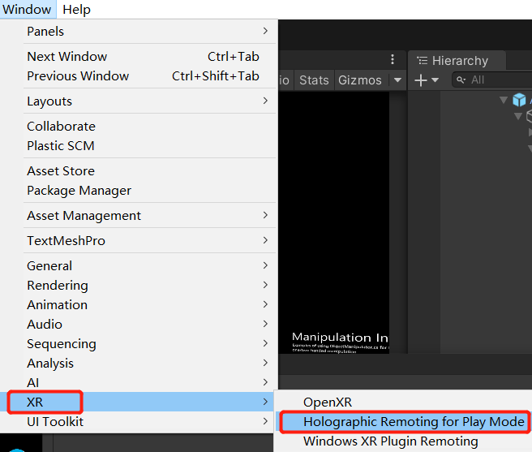Viewport: 532px width, 452px height.
Task: Toggle the Gizmos button
Action: (x=359, y=80)
